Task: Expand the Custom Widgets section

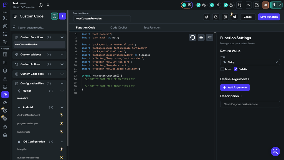Action: pyautogui.click(x=62, y=55)
